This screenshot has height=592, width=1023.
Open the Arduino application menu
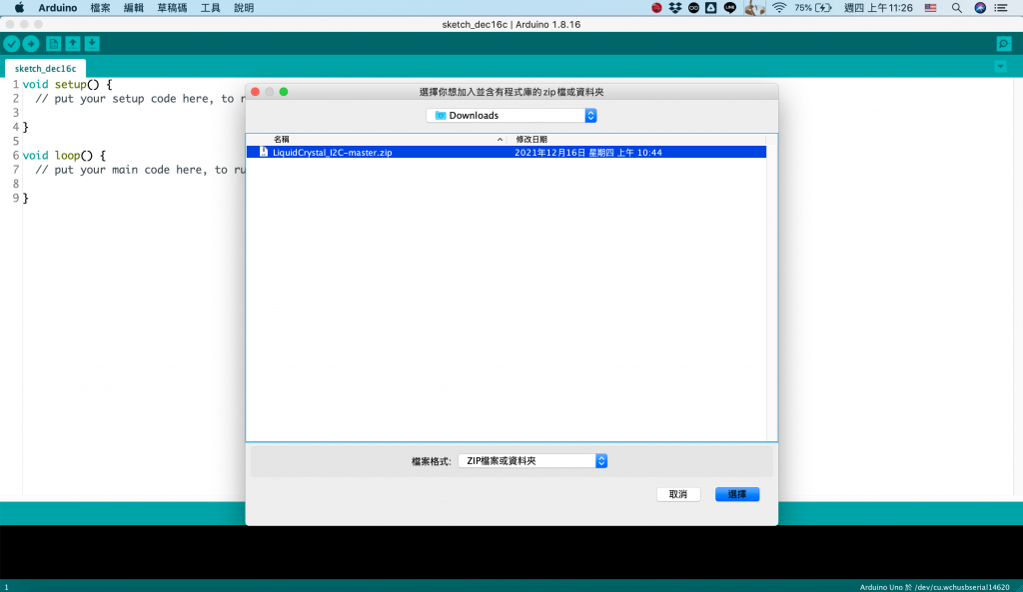[57, 8]
